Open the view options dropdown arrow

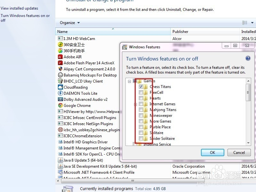pos(252,23)
